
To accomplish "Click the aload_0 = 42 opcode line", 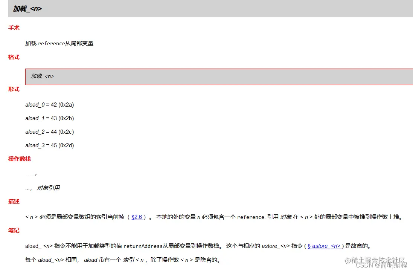I will point(49,104).
